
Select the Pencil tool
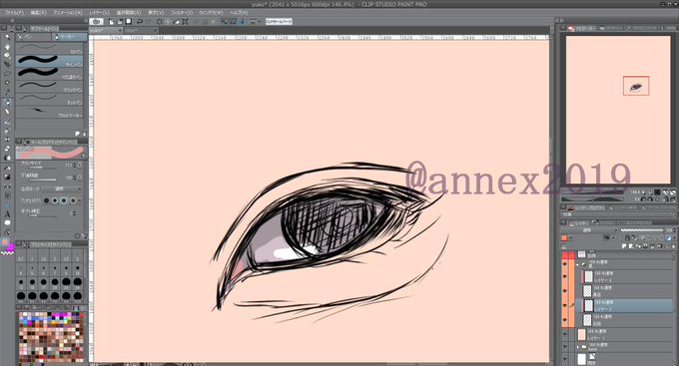tap(7, 112)
